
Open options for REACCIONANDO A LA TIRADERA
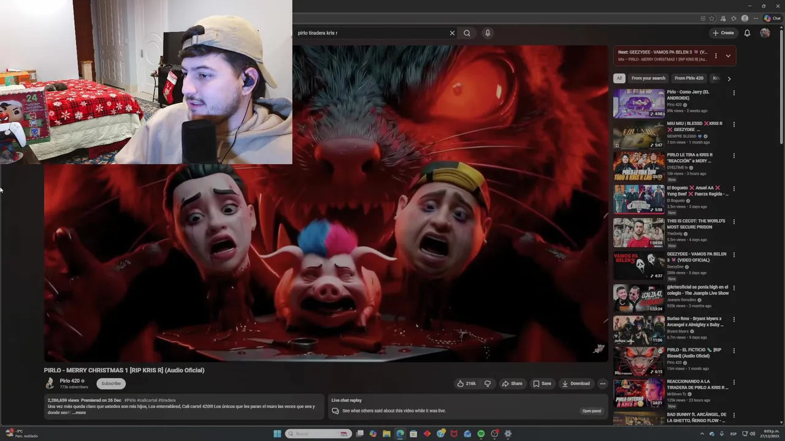(x=733, y=382)
